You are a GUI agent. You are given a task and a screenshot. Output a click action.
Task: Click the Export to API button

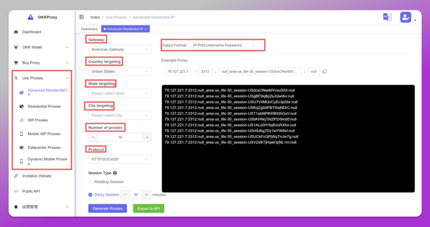coord(148,208)
